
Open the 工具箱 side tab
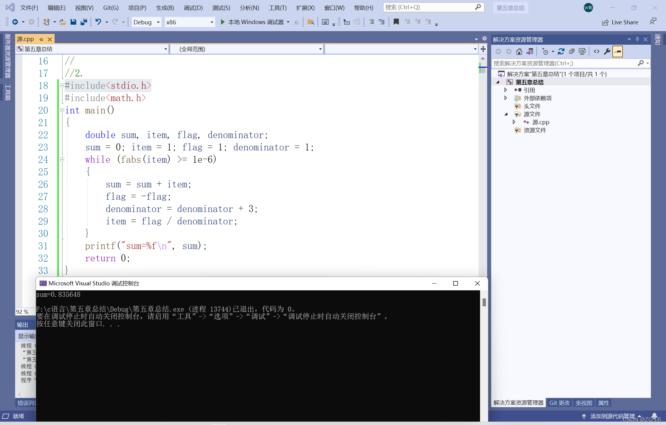click(x=8, y=92)
